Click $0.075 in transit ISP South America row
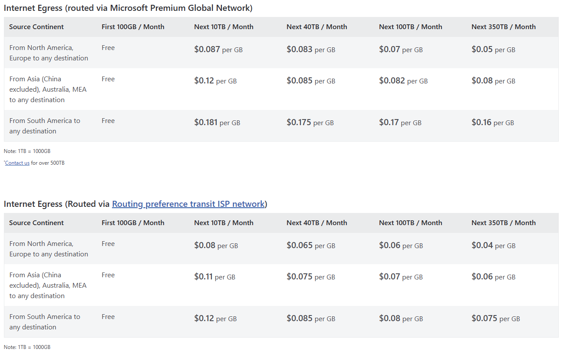This screenshot has width=564, height=352. coord(496,319)
